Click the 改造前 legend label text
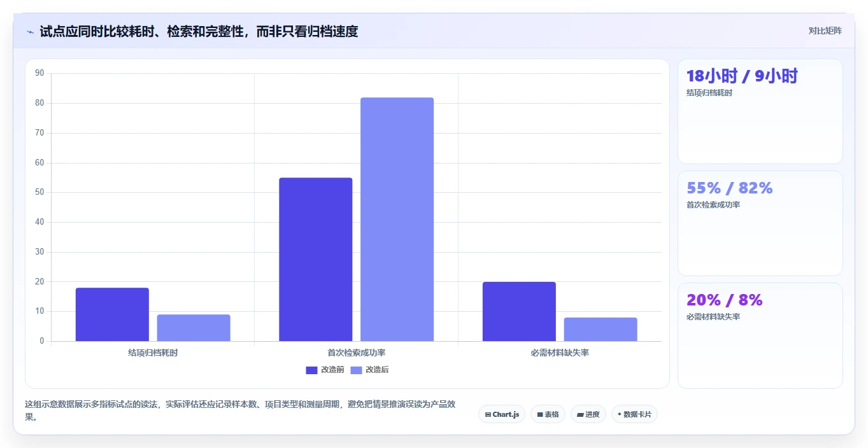The height and width of the screenshot is (448, 868). [332, 370]
